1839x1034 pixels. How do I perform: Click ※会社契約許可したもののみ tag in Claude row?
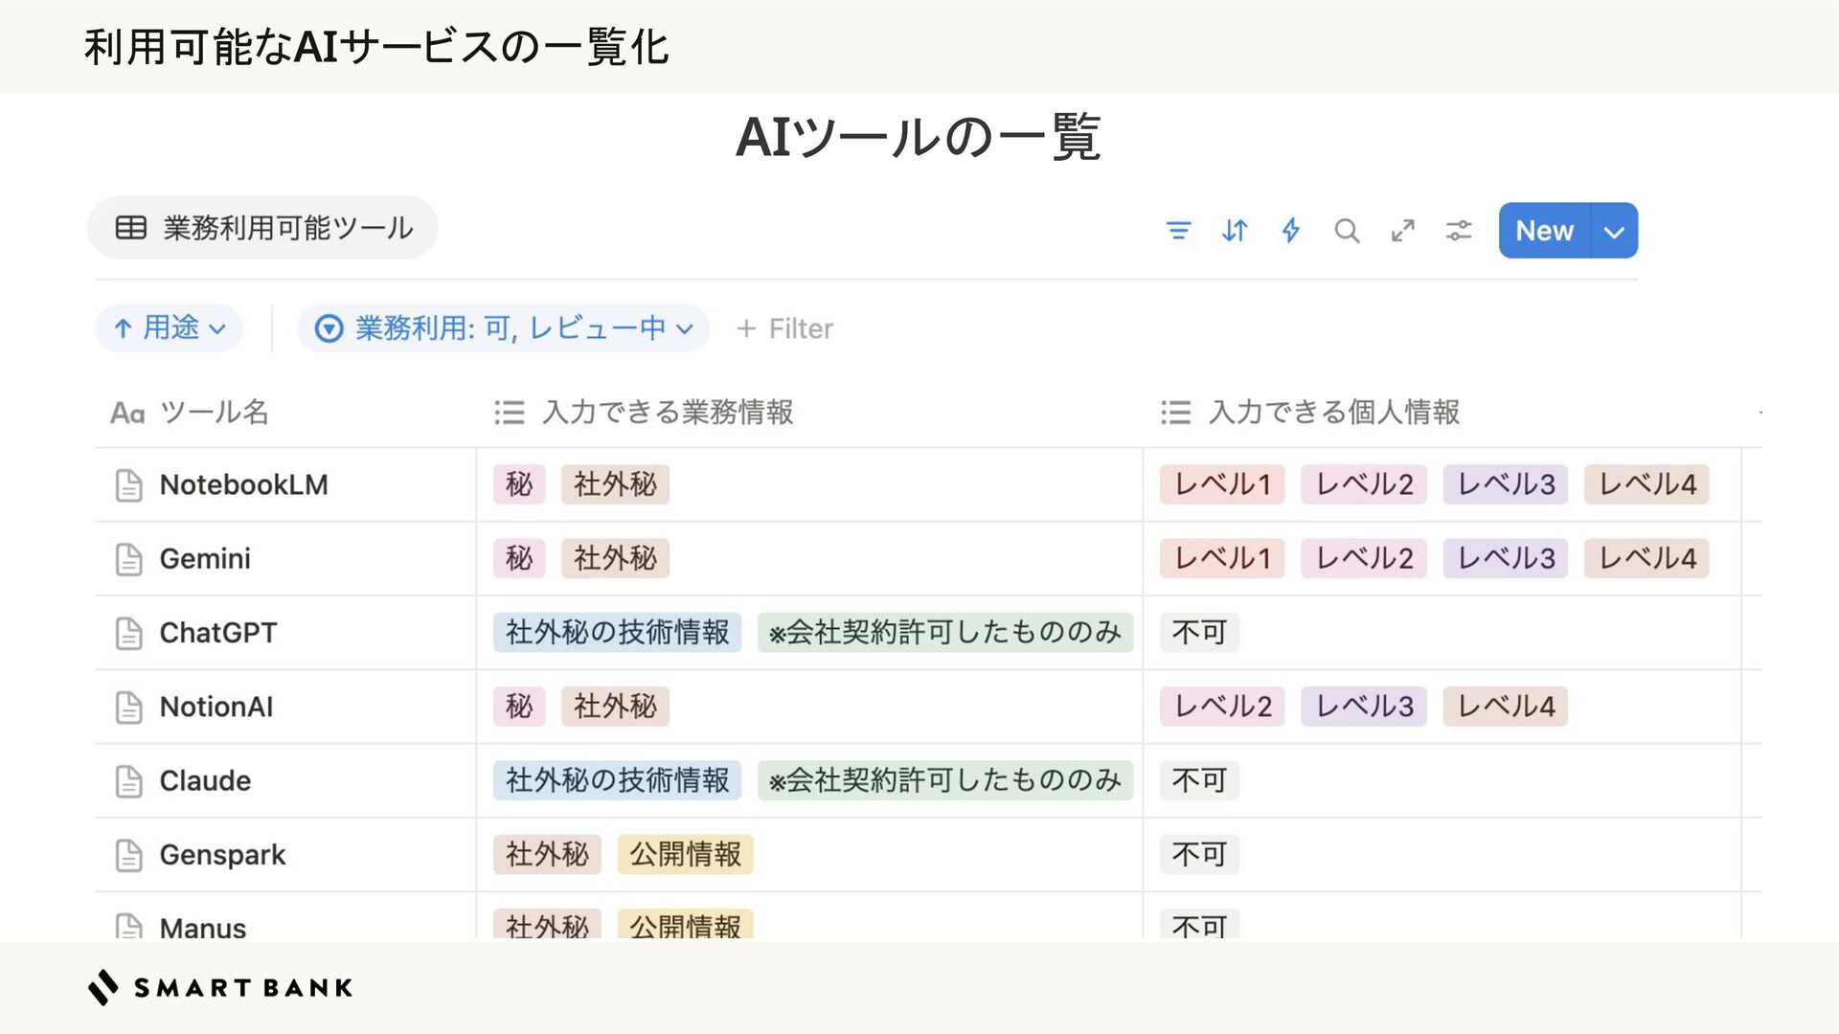pos(945,780)
